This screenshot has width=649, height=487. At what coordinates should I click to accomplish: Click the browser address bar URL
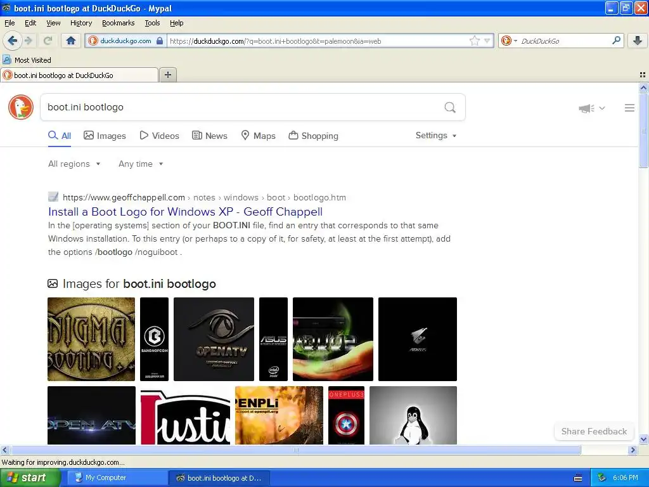(x=319, y=41)
